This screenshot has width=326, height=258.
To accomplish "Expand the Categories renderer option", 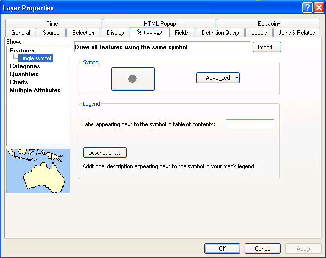I will pyautogui.click(x=25, y=66).
